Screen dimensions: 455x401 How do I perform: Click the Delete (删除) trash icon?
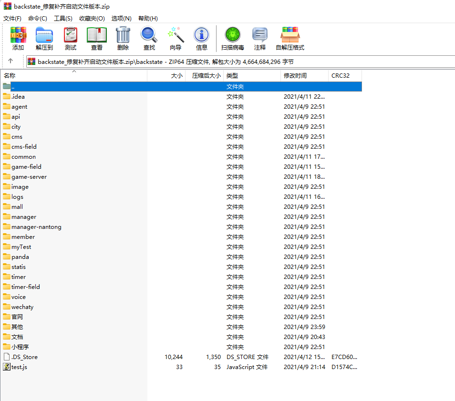tap(123, 39)
